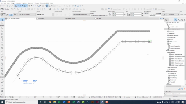Select the Text tool in the toolbox
This screenshot has width=186, height=104.
pos(2,86)
